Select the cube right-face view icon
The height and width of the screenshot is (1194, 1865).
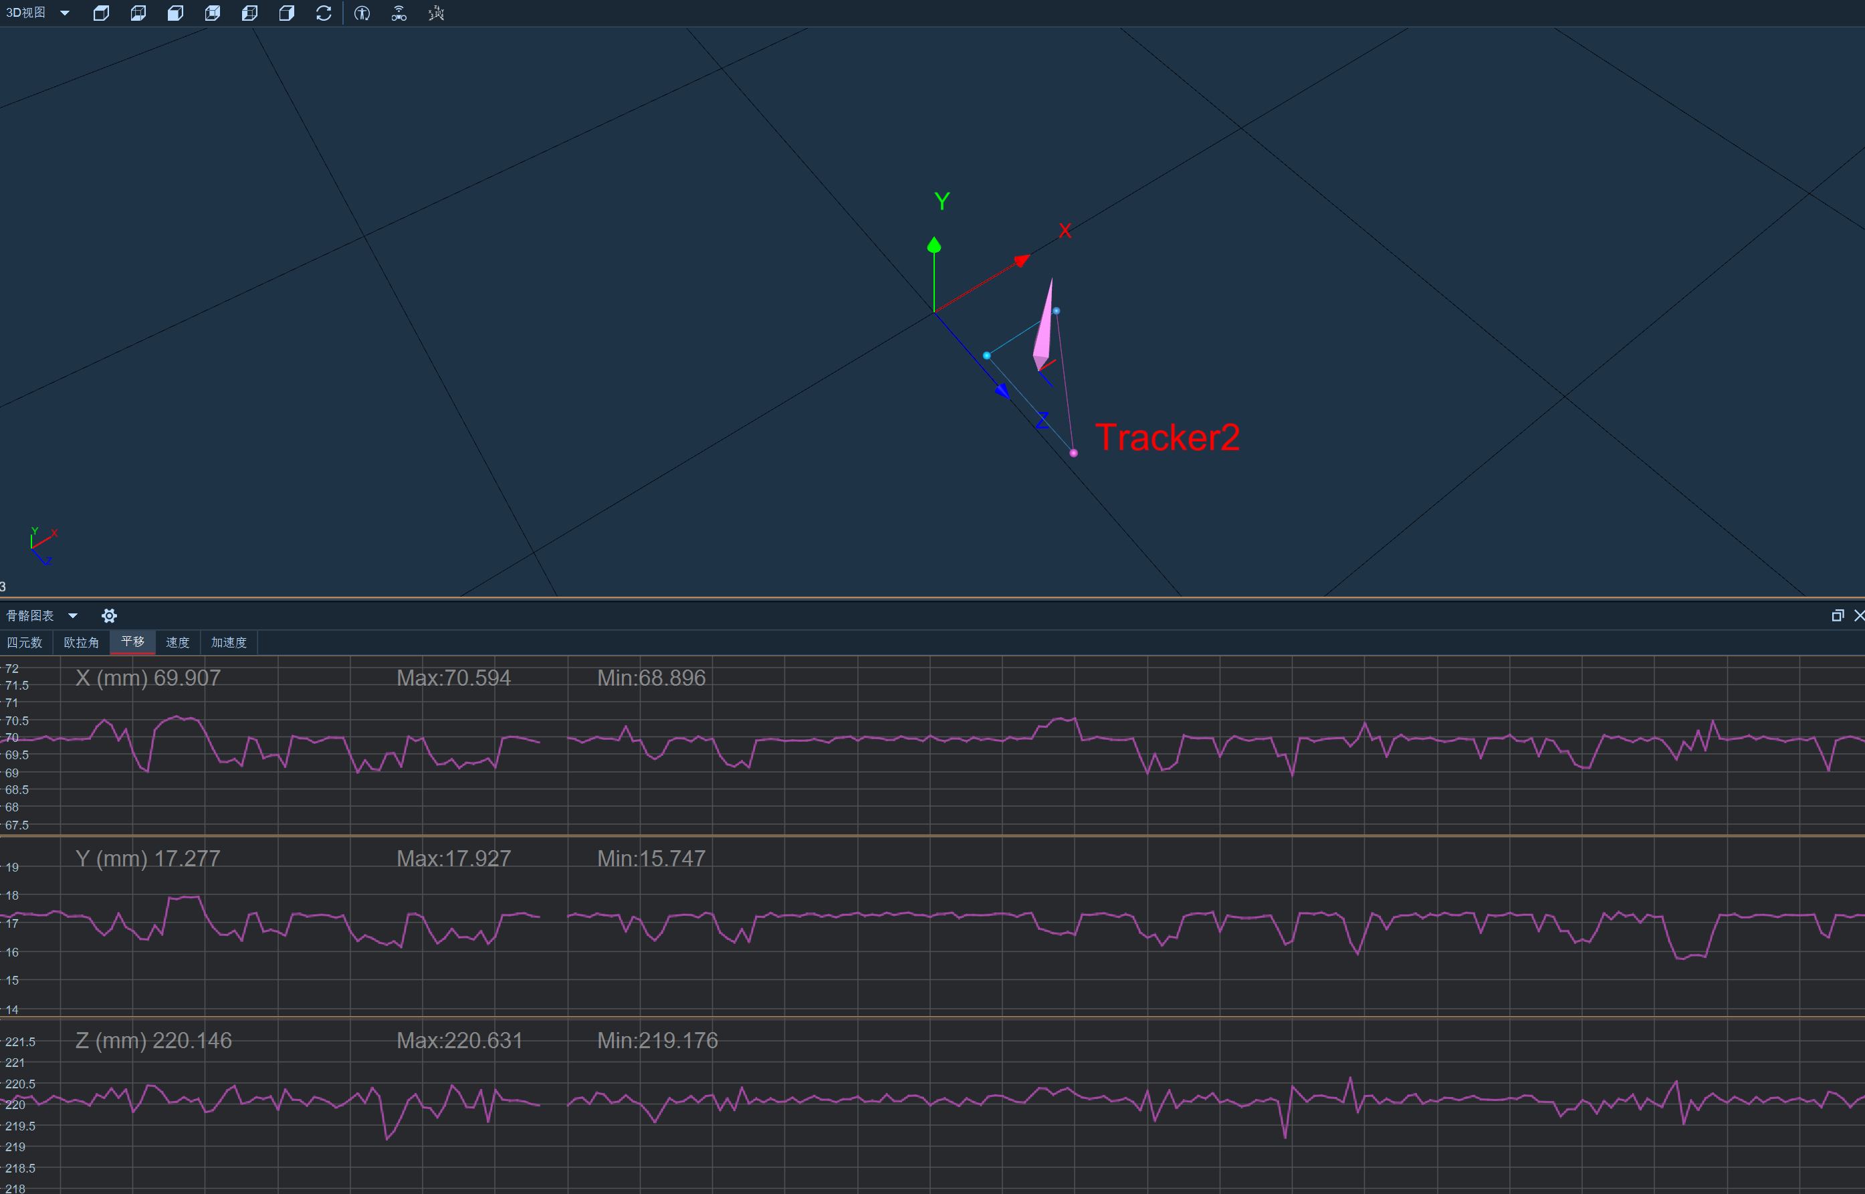[x=287, y=13]
